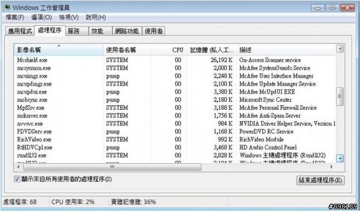
Task: Click the horizontal scrollbar left arrow
Action: click(19, 167)
